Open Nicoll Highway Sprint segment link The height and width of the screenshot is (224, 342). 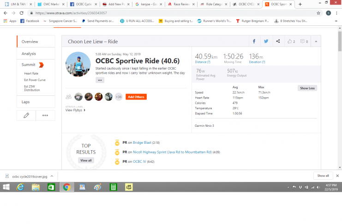[x=172, y=152]
